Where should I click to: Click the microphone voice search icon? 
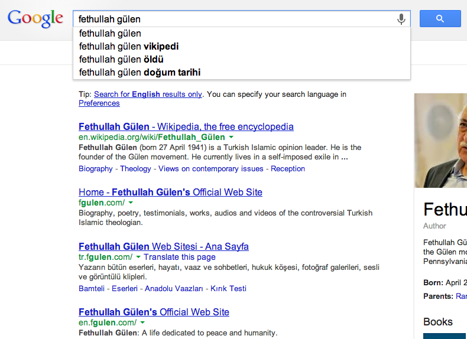(401, 19)
